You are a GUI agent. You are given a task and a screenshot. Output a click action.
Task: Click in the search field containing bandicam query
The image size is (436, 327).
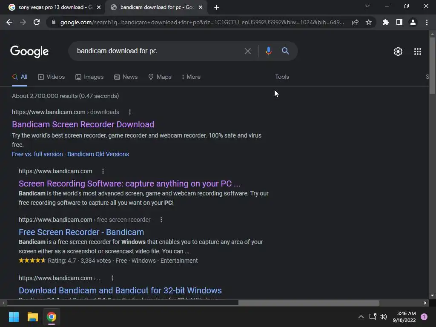click(157, 51)
